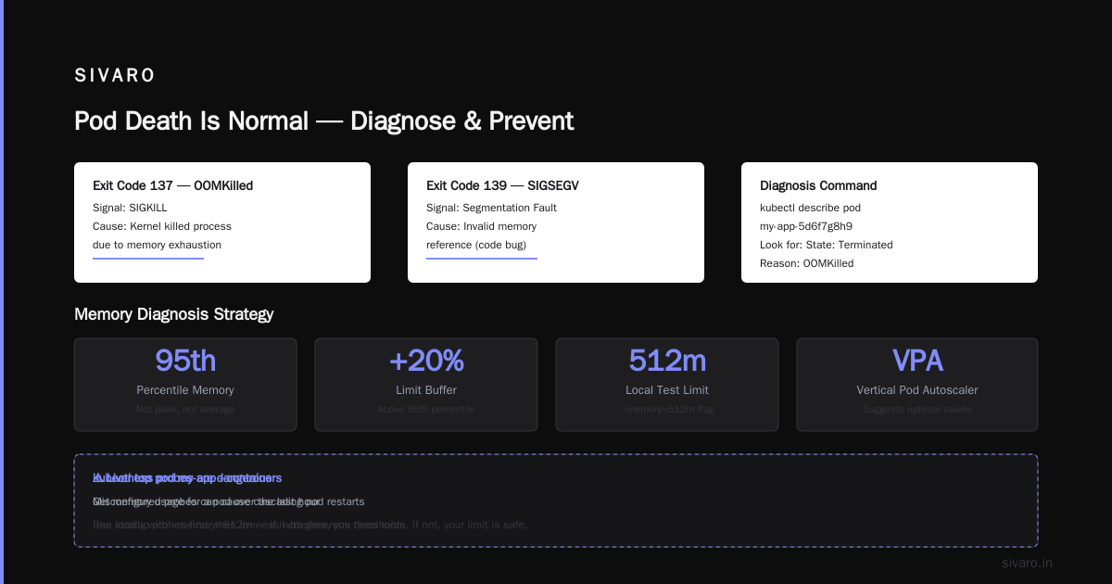The image size is (1112, 584).
Task: Click the 'Percentile Memory' label
Action: 185,390
